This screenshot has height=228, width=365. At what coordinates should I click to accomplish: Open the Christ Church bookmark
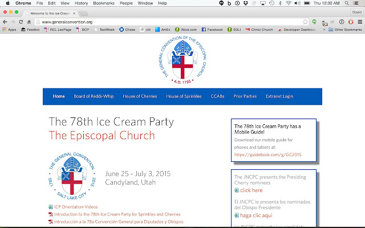(x=259, y=30)
